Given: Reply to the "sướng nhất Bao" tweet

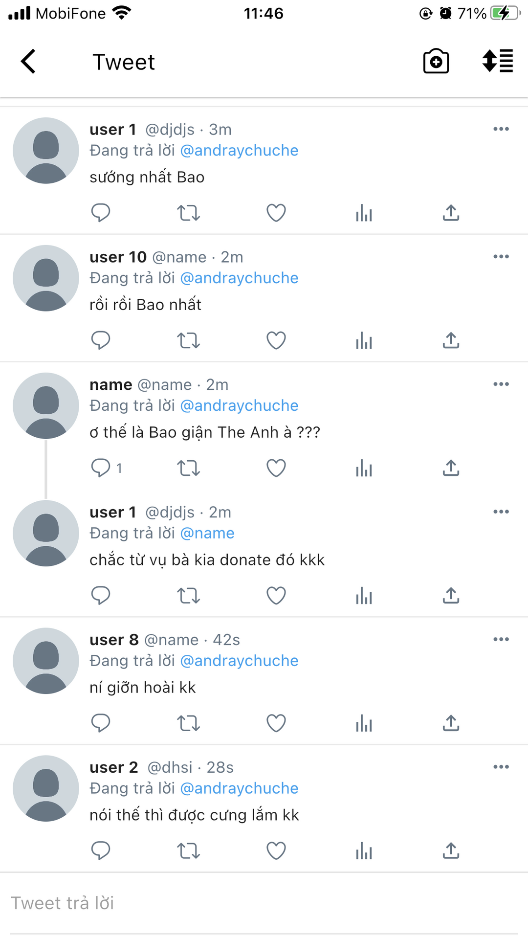Looking at the screenshot, I should pos(101,213).
